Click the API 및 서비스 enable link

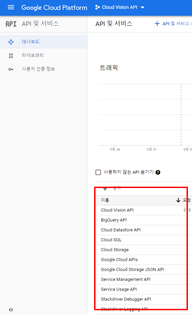click(177, 24)
